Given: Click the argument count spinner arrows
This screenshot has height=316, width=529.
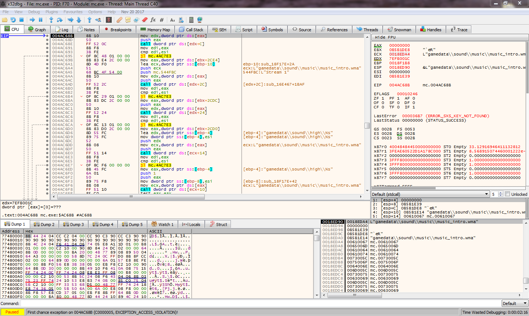Looking at the screenshot, I should [x=500, y=194].
